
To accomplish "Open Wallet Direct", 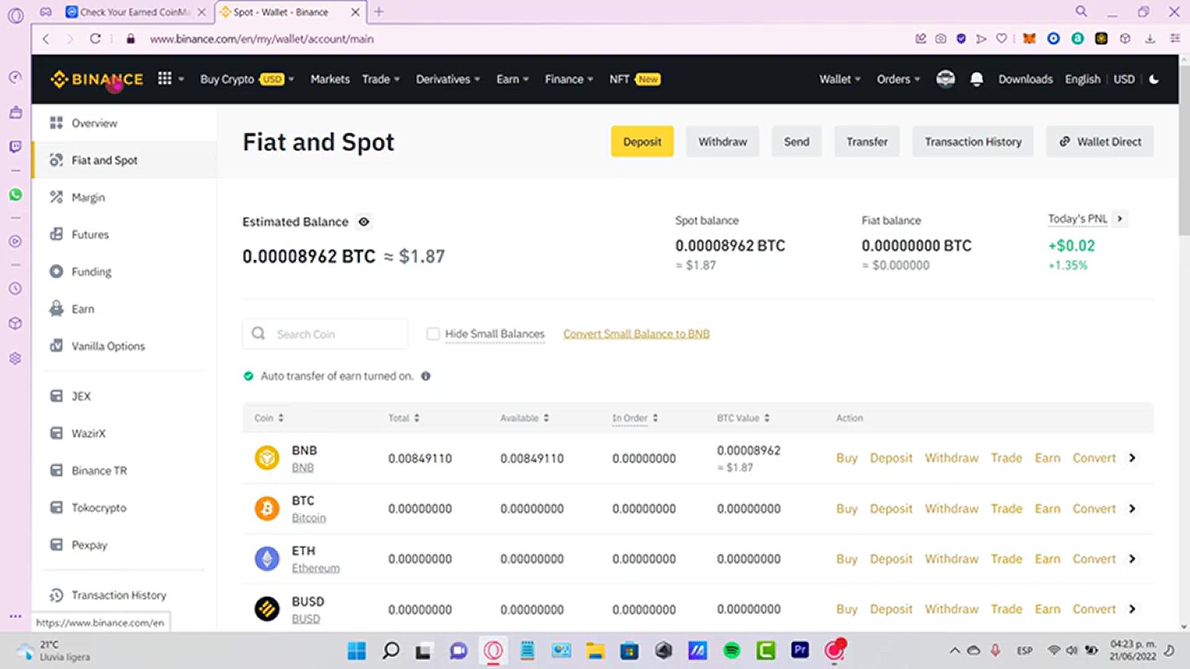I will coord(1100,142).
